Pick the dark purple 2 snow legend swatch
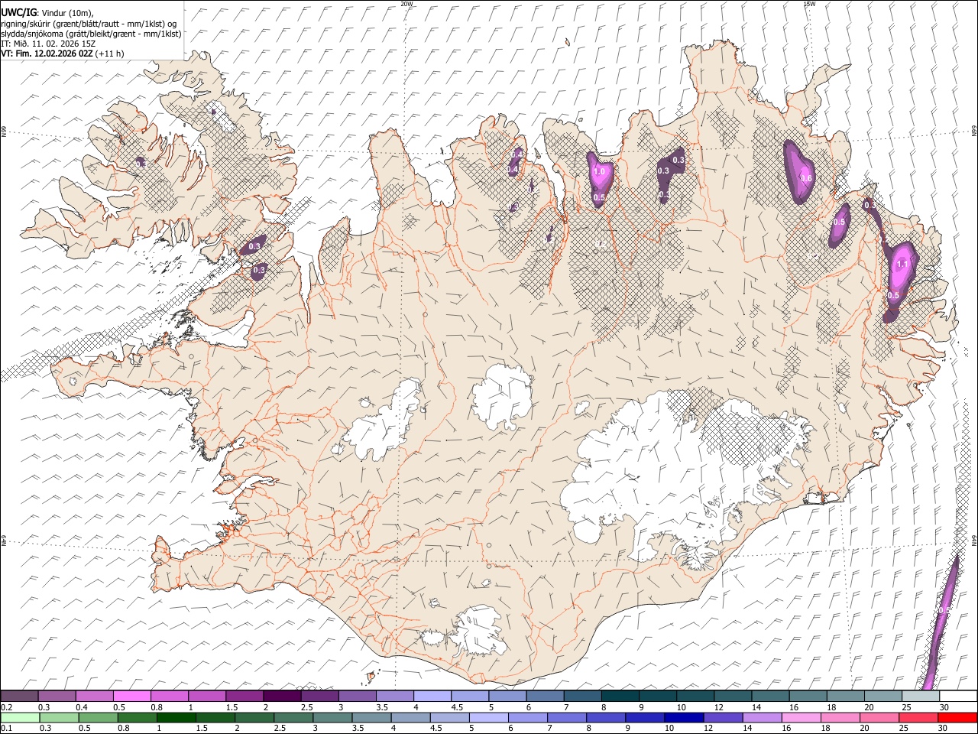The image size is (978, 734). 282,696
